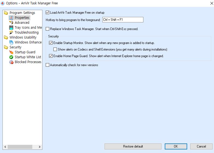Viewport: 214px width, 153px height.
Task: Click the Troubleshooting wand icon
Action: coord(11,33)
